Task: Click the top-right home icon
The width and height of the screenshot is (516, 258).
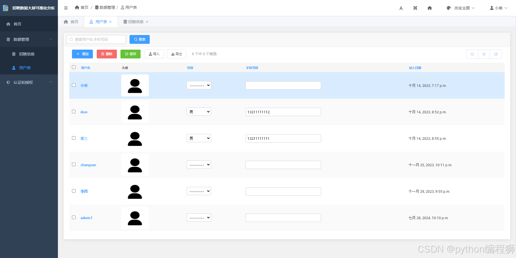Action: point(430,8)
